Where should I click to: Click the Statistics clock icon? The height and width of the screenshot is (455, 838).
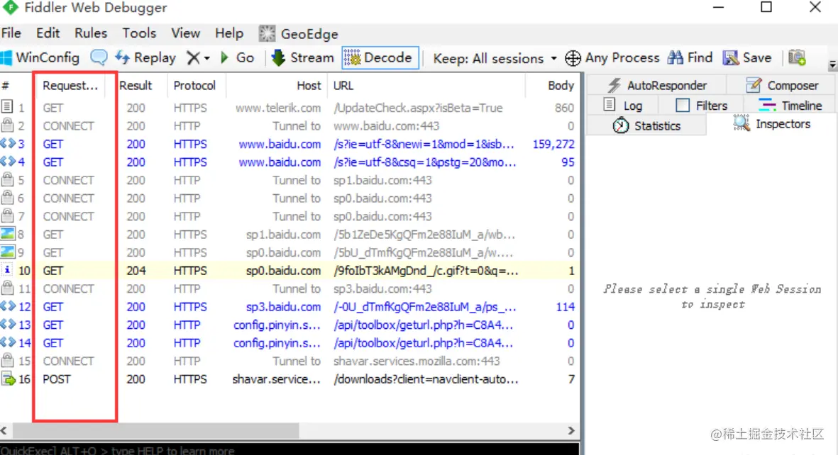[x=620, y=125]
